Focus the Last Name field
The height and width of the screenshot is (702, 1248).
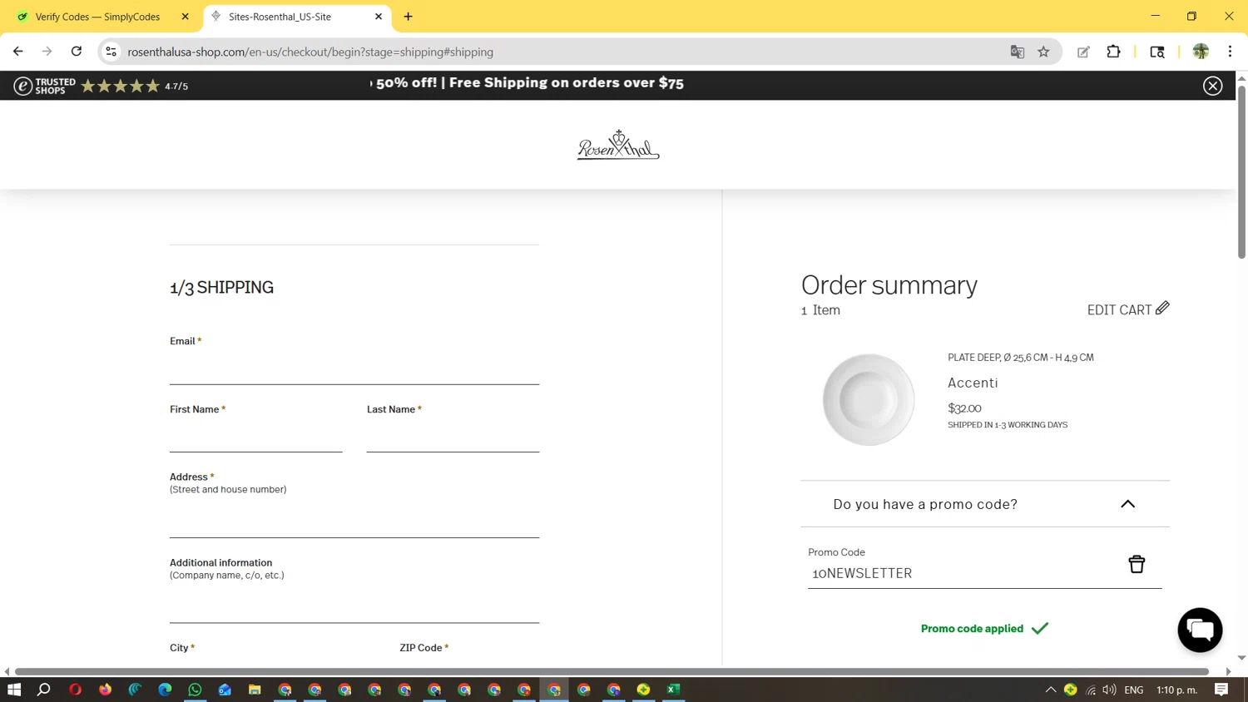453,437
